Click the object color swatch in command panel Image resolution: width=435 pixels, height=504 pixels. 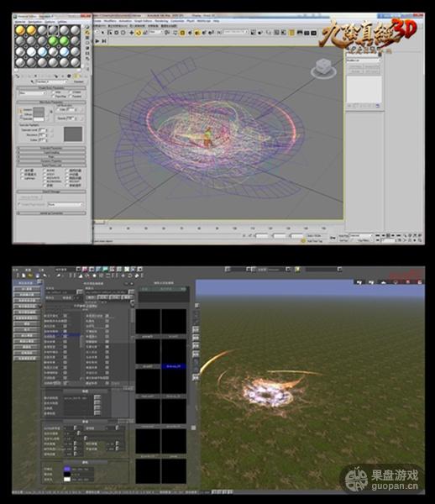pyautogui.click(x=380, y=55)
